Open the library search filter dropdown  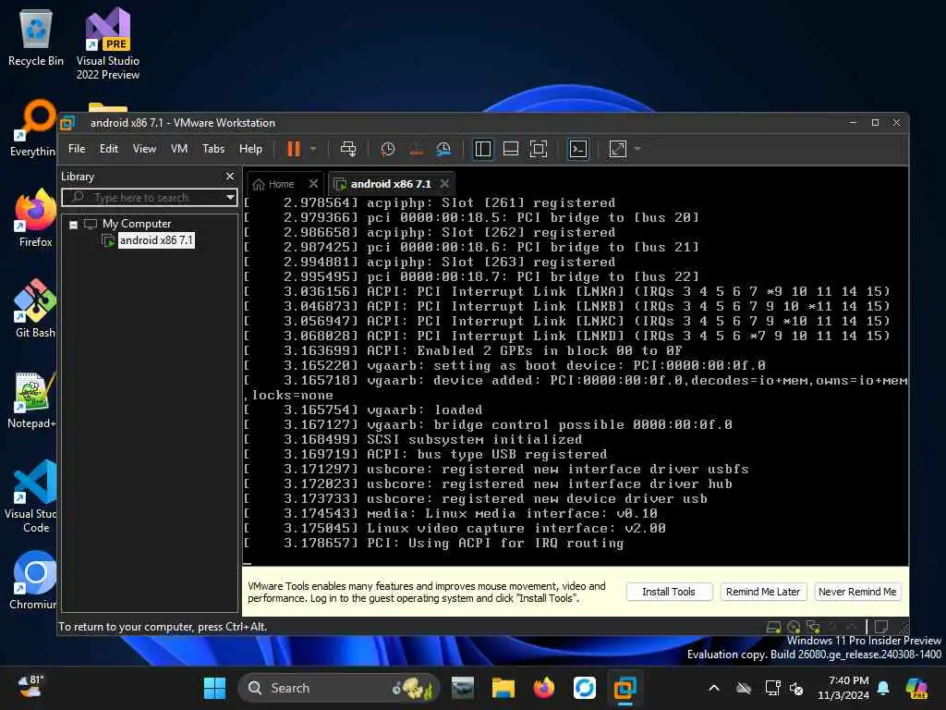pos(230,198)
